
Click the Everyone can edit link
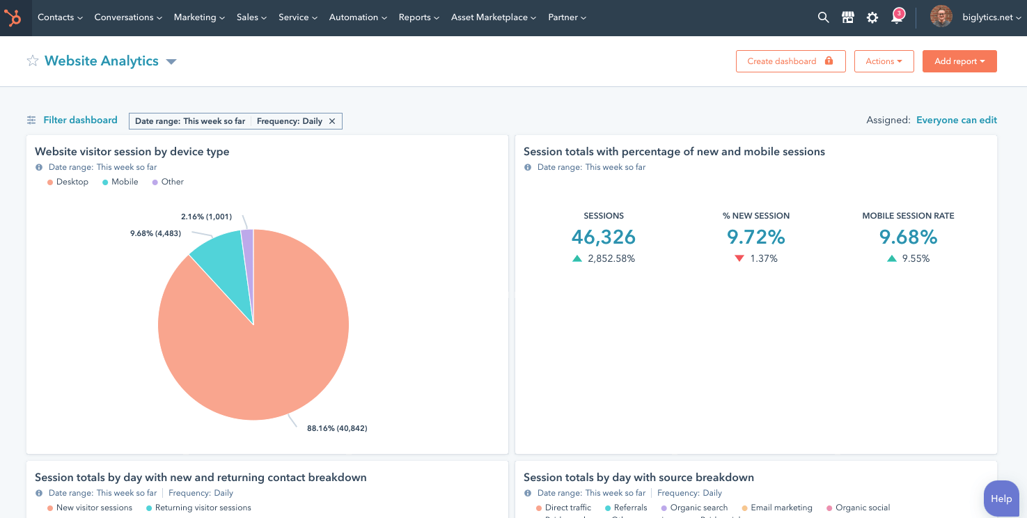956,120
